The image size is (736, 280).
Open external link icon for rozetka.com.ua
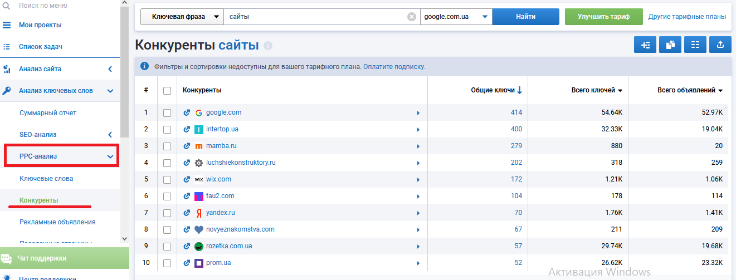[x=187, y=246]
